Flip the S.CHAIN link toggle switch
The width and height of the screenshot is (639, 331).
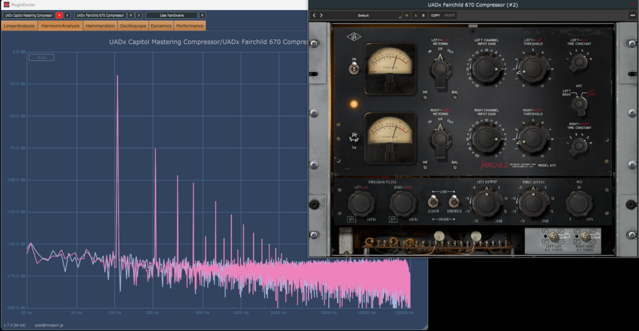[433, 201]
